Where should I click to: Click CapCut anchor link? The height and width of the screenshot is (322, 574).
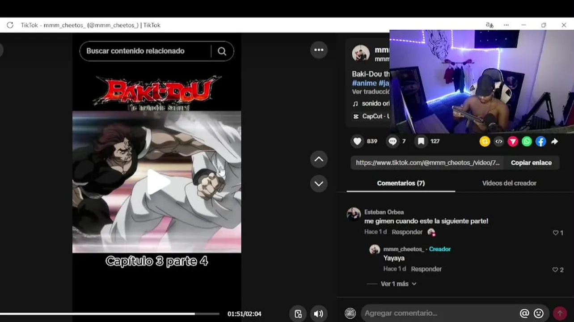(371, 116)
